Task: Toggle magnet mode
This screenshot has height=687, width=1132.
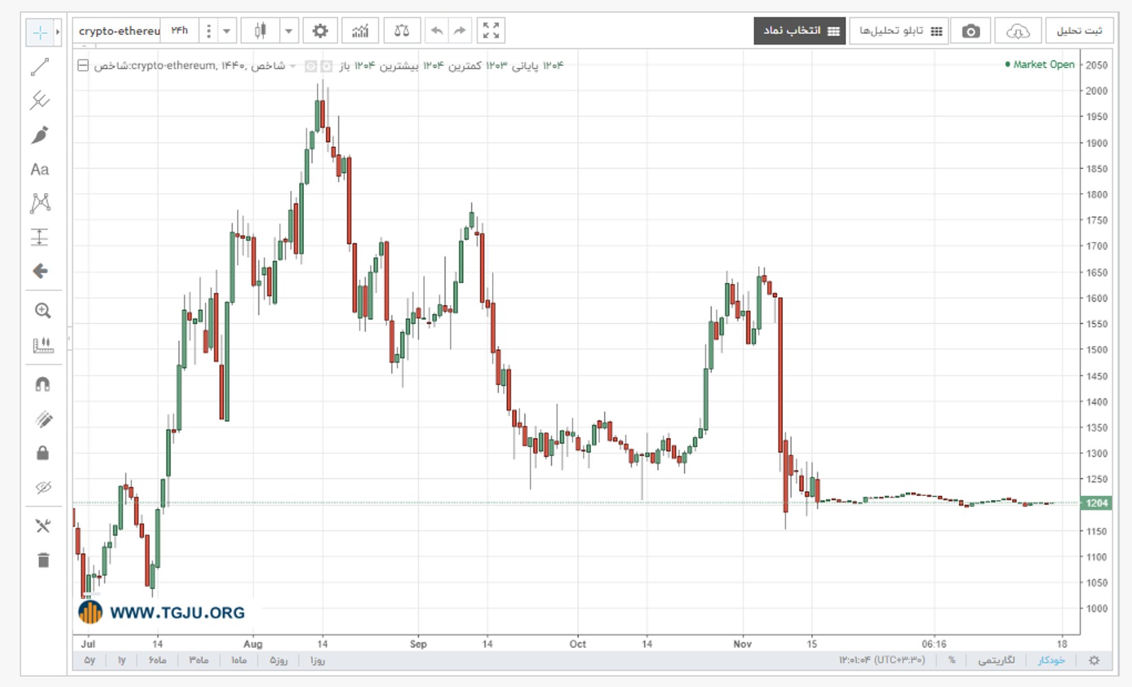Action: pos(43,385)
